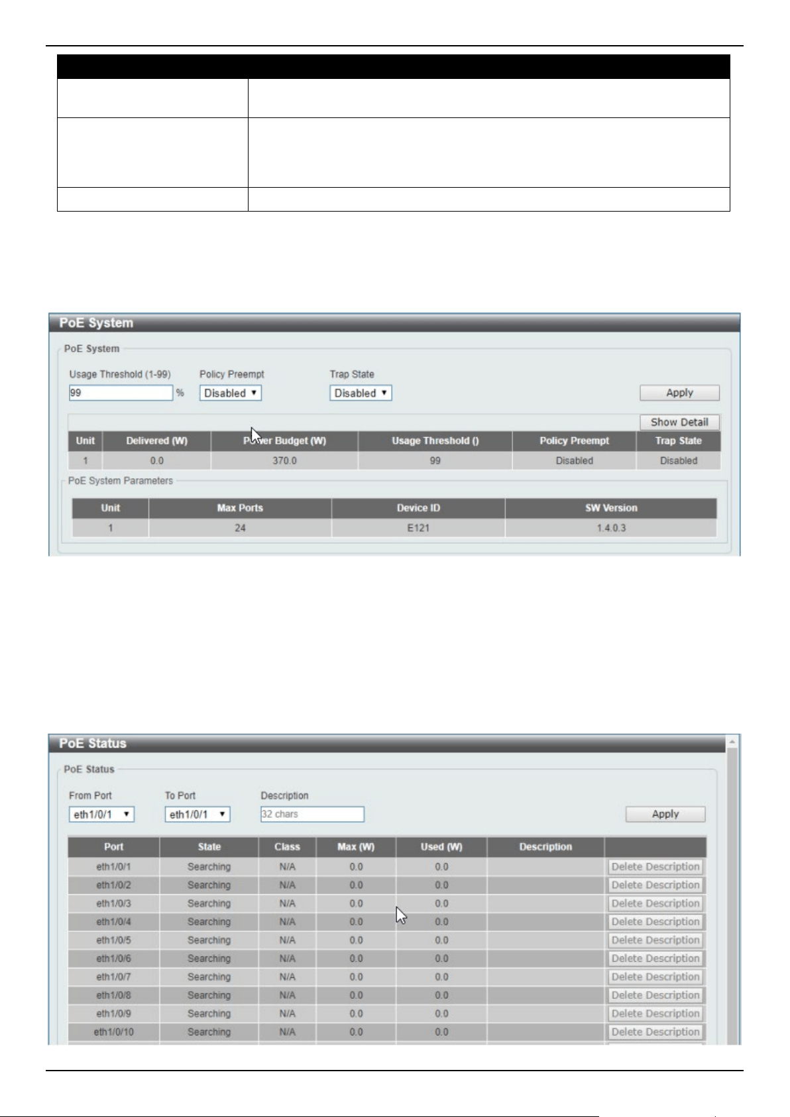Expand the From Port dropdown

[x=102, y=815]
